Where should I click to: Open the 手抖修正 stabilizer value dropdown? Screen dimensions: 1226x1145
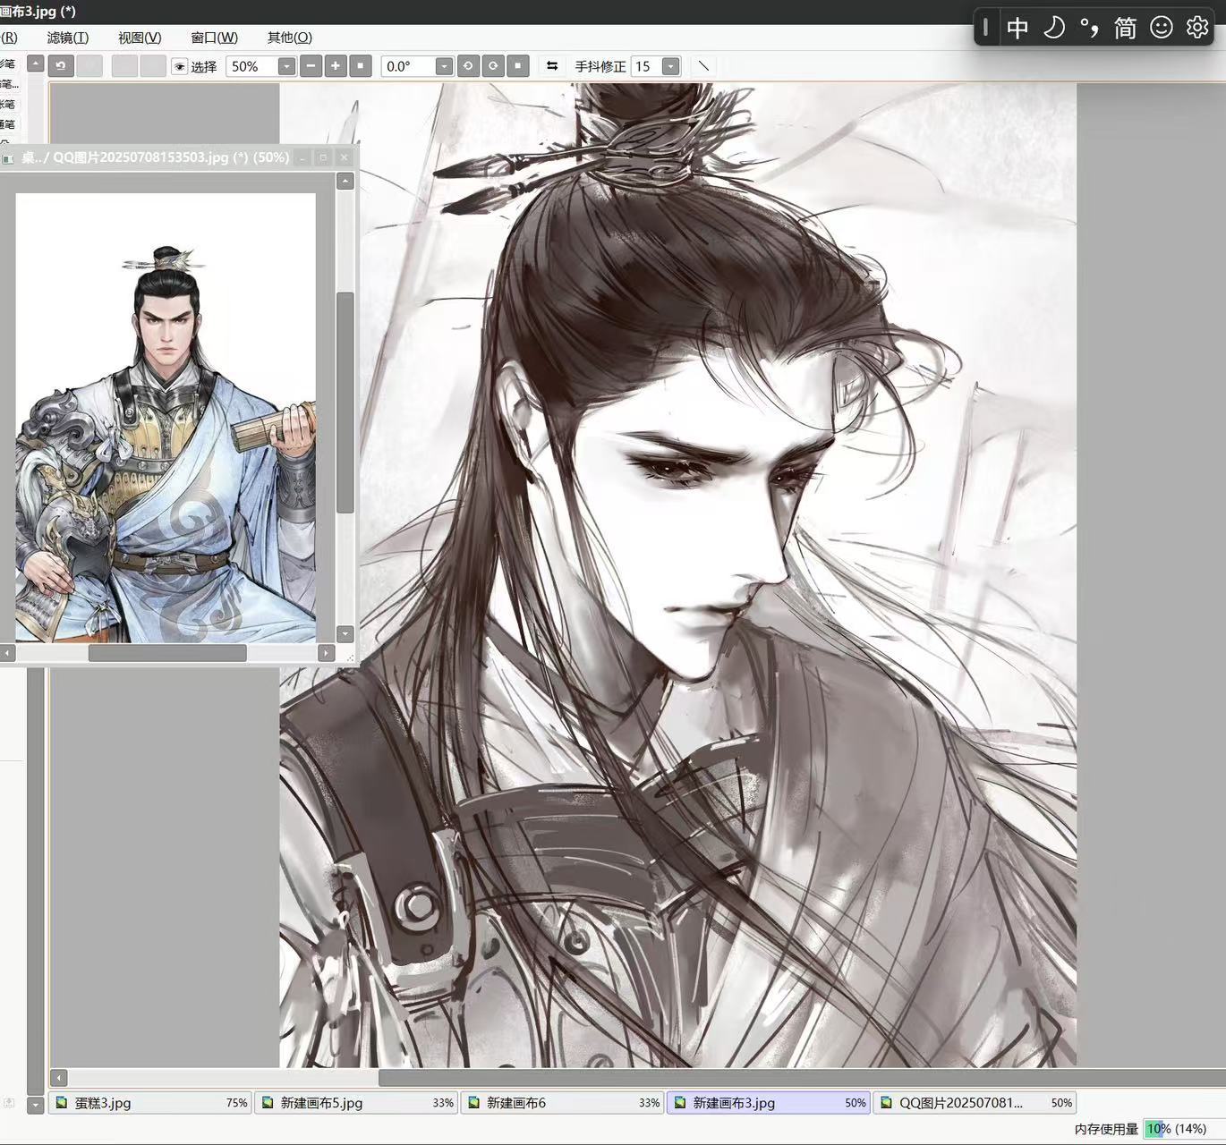click(x=670, y=66)
